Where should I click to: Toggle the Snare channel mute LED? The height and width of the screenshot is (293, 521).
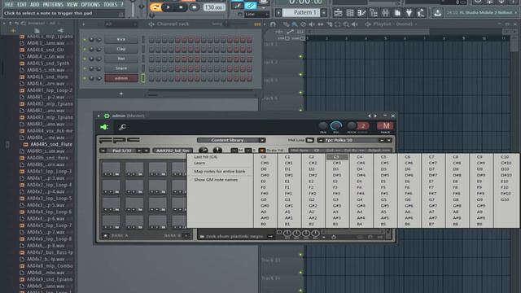click(x=85, y=68)
